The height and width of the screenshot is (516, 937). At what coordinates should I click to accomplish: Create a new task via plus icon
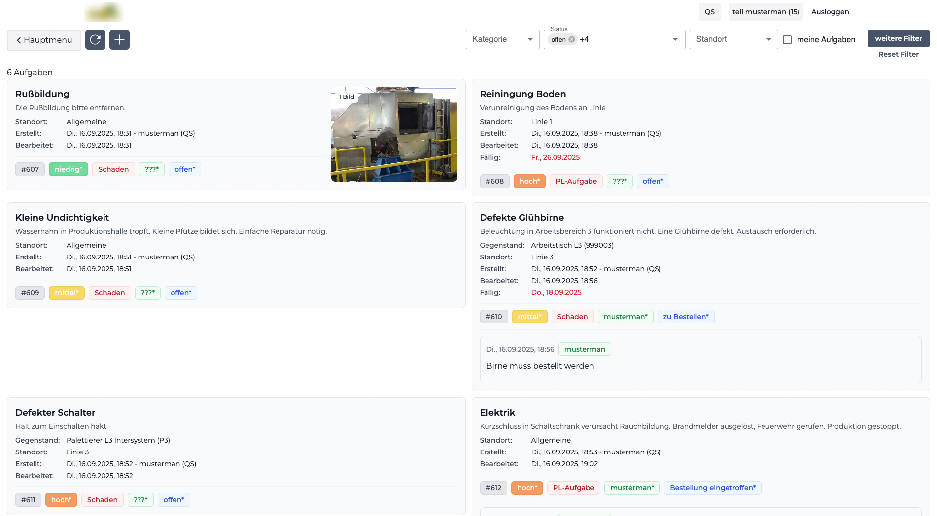(119, 39)
